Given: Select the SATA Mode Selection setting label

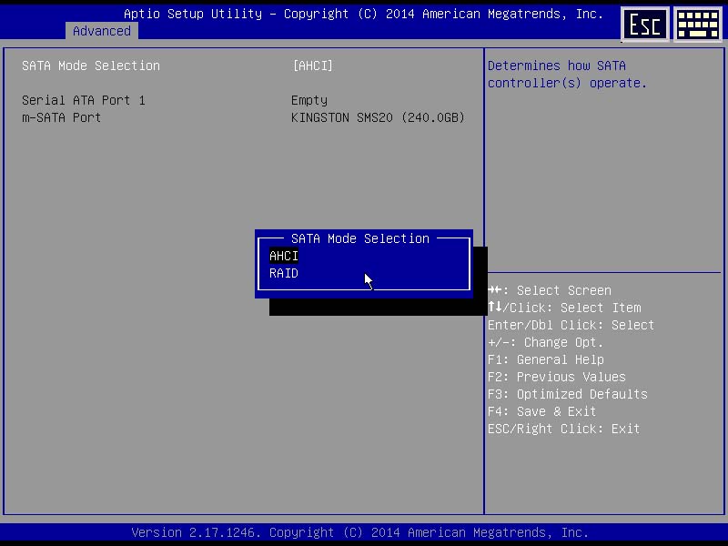Looking at the screenshot, I should [x=91, y=66].
